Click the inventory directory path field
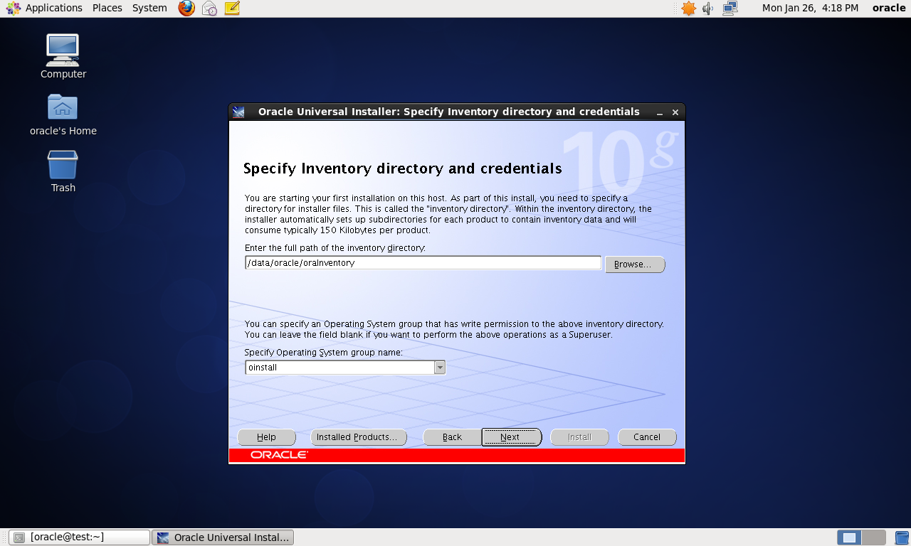The width and height of the screenshot is (911, 546). pos(423,263)
